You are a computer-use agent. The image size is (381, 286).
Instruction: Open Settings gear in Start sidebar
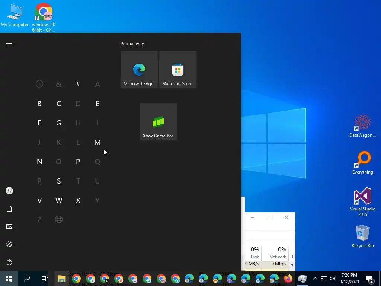[x=9, y=244]
